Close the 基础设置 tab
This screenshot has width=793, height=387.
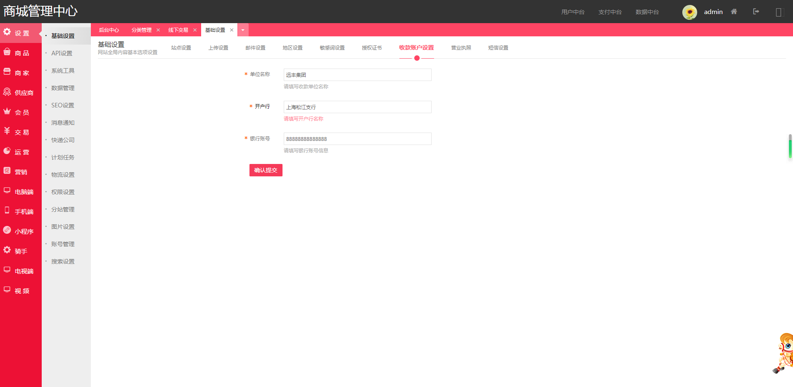click(x=232, y=30)
